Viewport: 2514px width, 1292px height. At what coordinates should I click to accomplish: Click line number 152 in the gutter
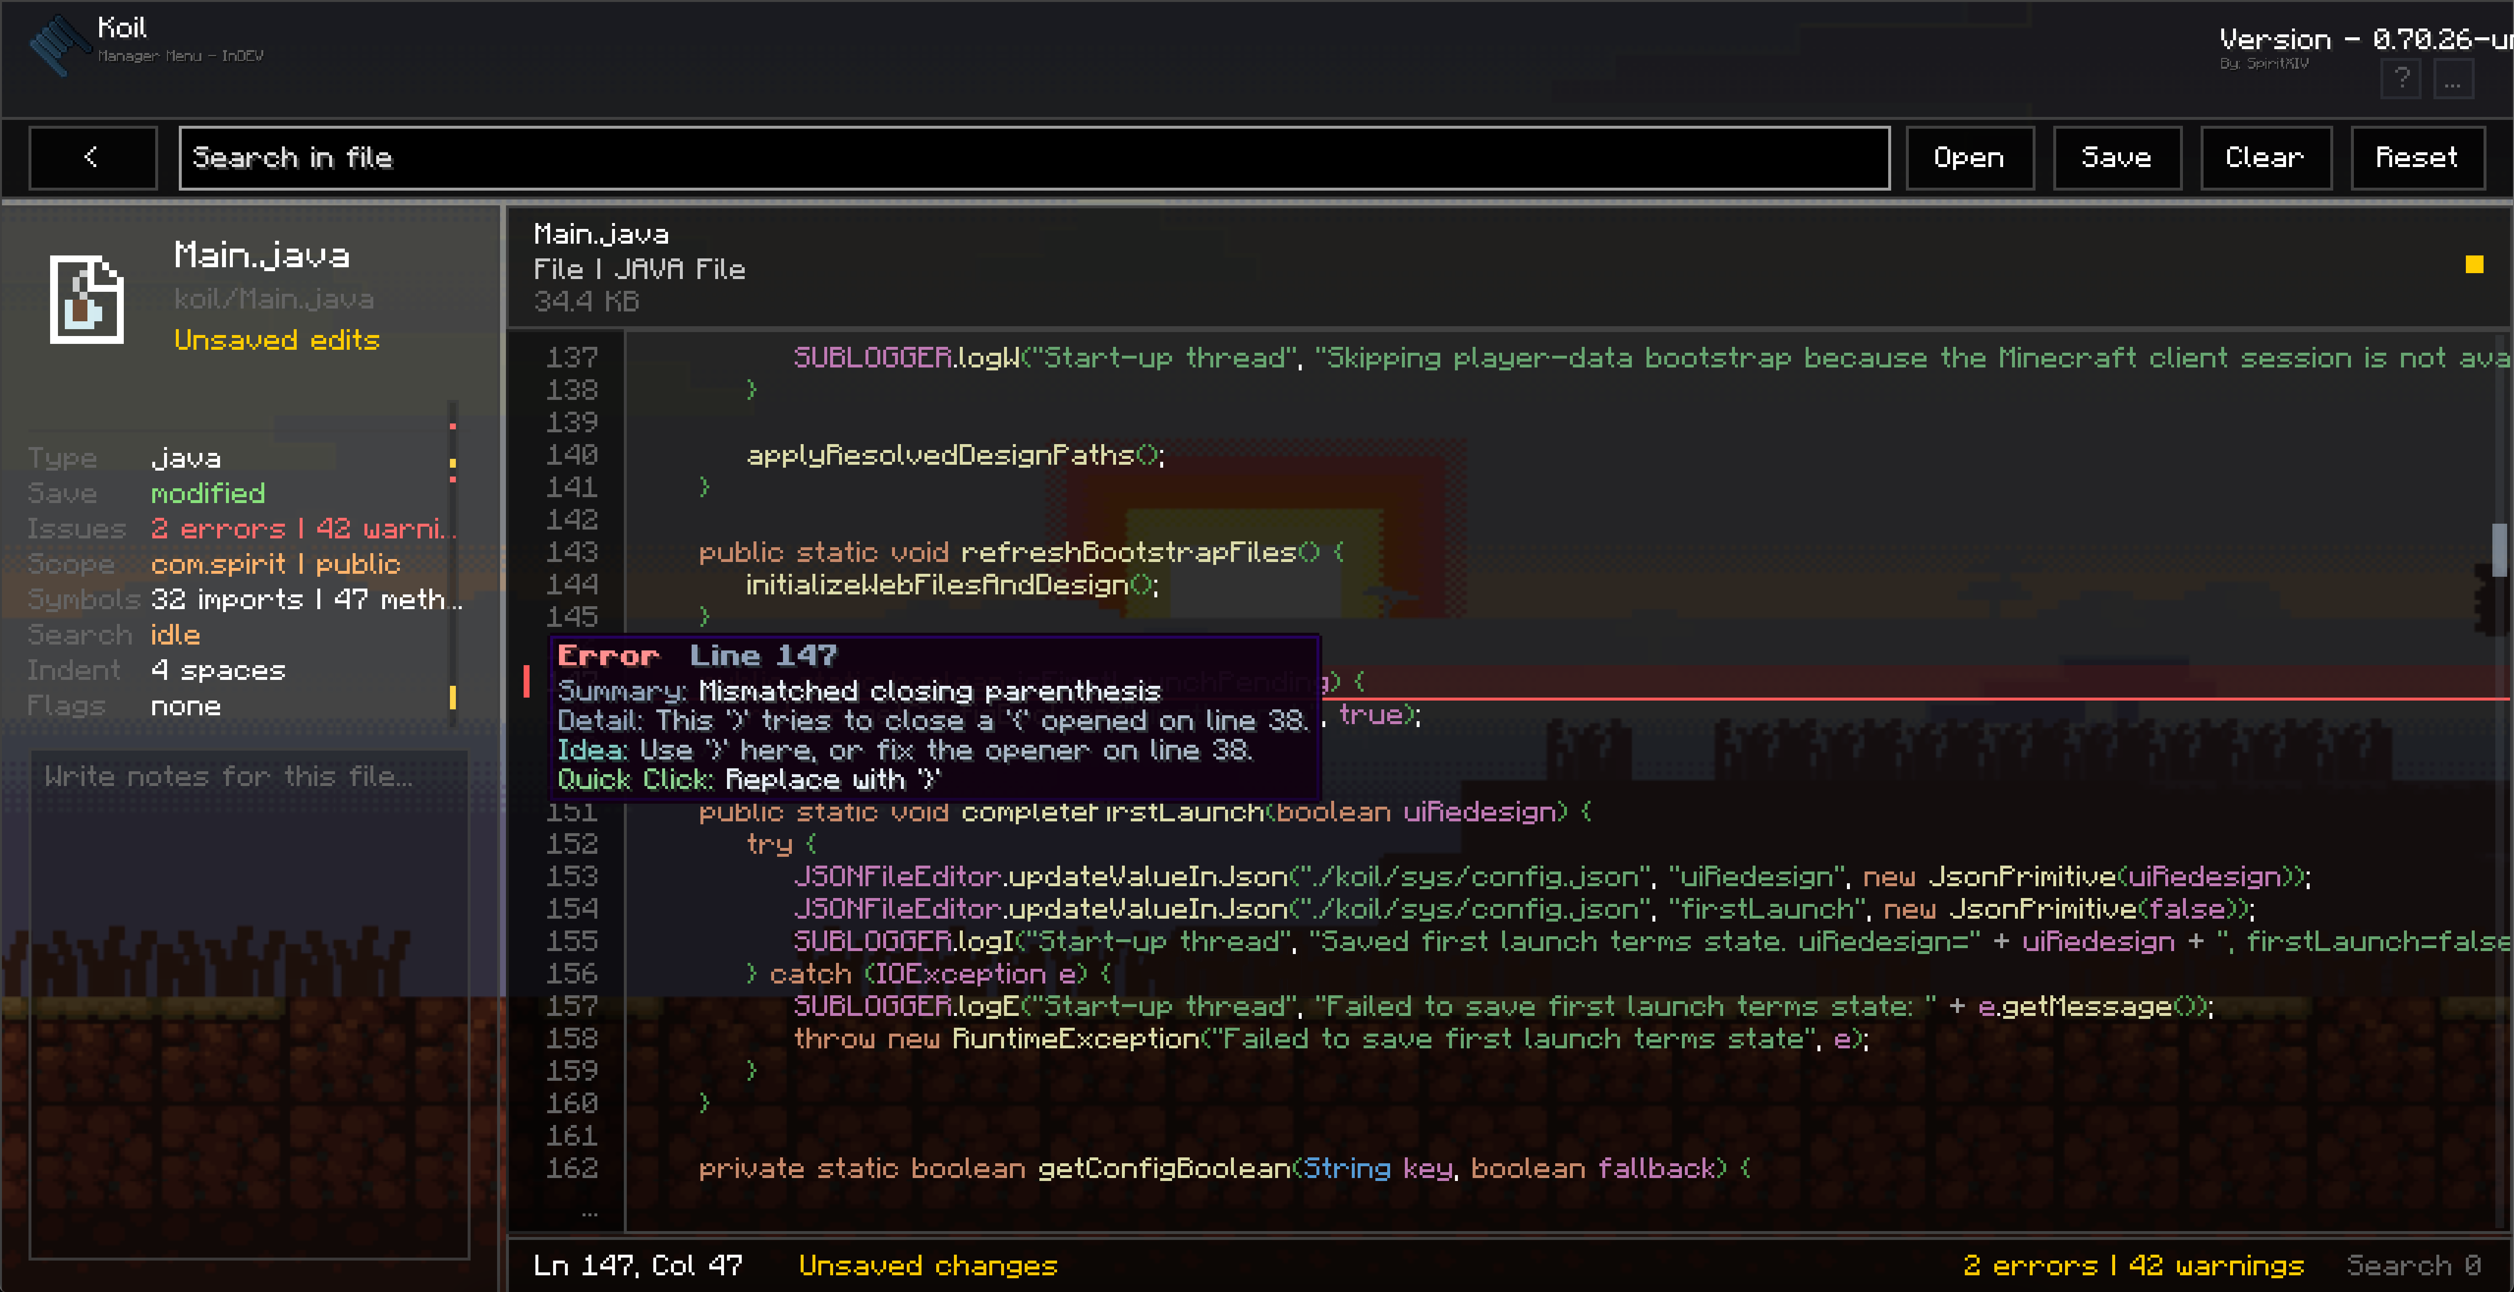pos(572,844)
